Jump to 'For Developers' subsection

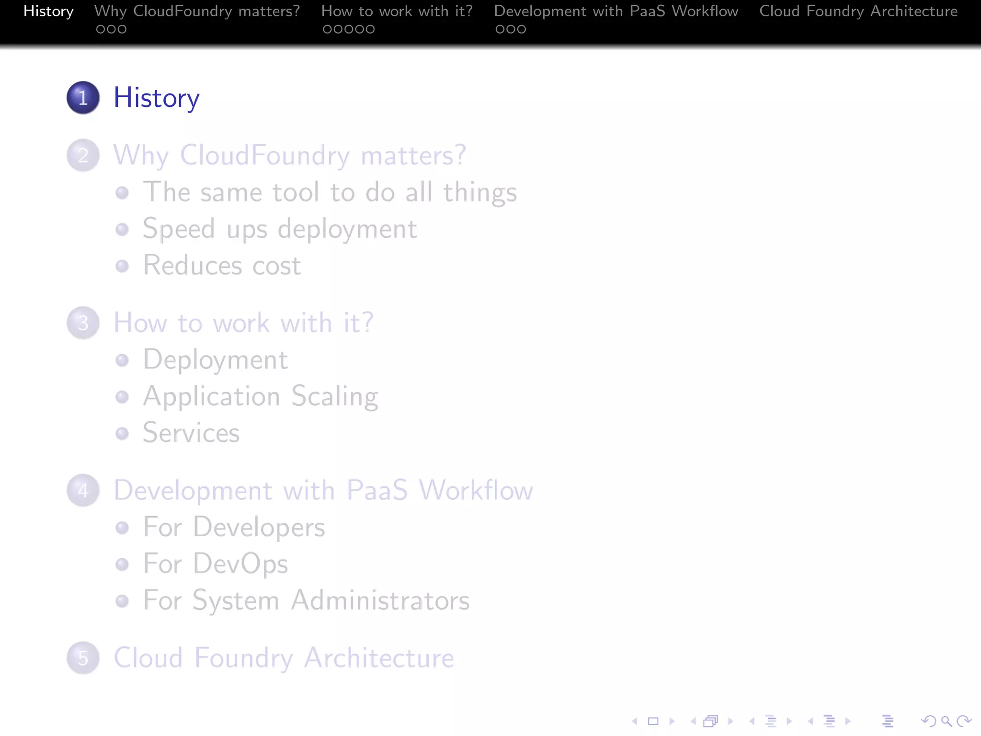(234, 528)
